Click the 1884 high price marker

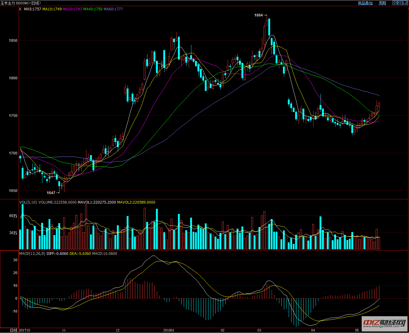click(x=259, y=15)
